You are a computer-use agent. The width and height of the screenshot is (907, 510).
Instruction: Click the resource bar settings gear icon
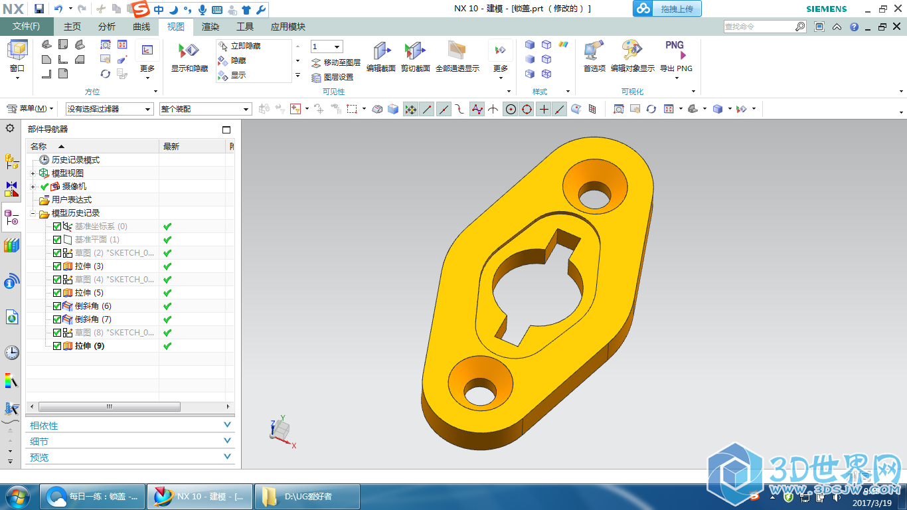(x=10, y=128)
